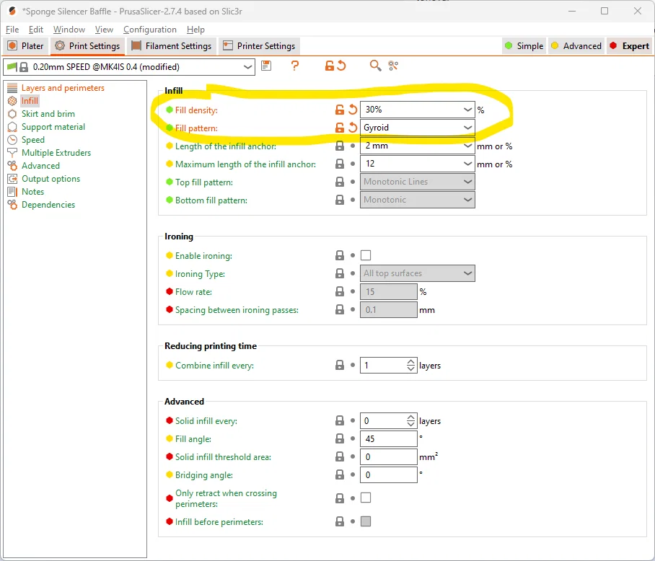Click lock icon beside Bridging angle
Image resolution: width=655 pixels, height=561 pixels.
tap(340, 474)
